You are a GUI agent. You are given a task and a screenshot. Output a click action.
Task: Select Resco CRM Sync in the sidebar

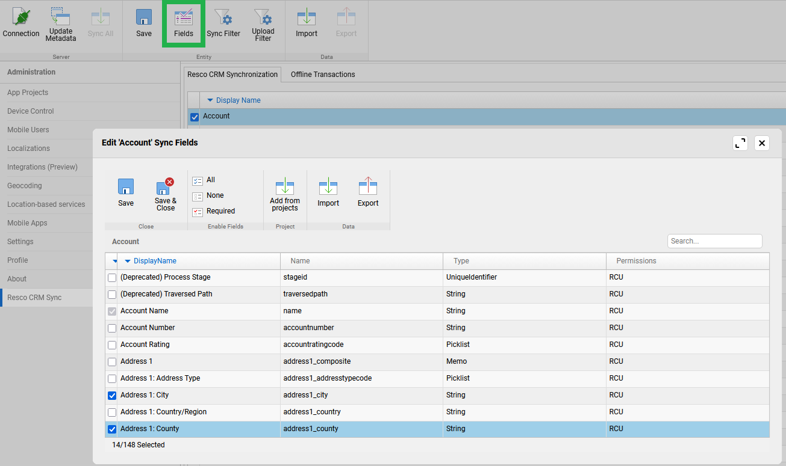pos(46,298)
